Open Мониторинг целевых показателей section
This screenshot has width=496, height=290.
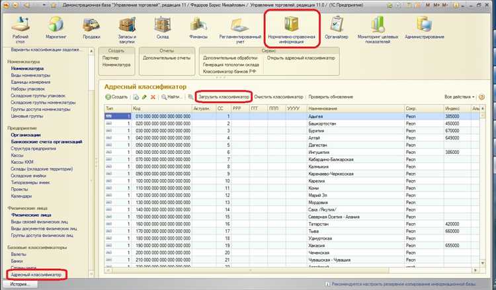[x=378, y=29]
